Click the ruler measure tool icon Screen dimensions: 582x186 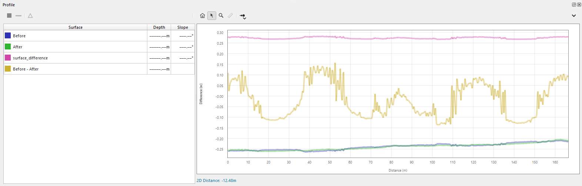point(230,15)
